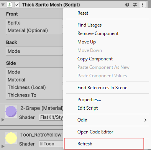The height and width of the screenshot is (150, 151).
Task: Open the lilToon shader dropdown
Action: [x=51, y=144]
